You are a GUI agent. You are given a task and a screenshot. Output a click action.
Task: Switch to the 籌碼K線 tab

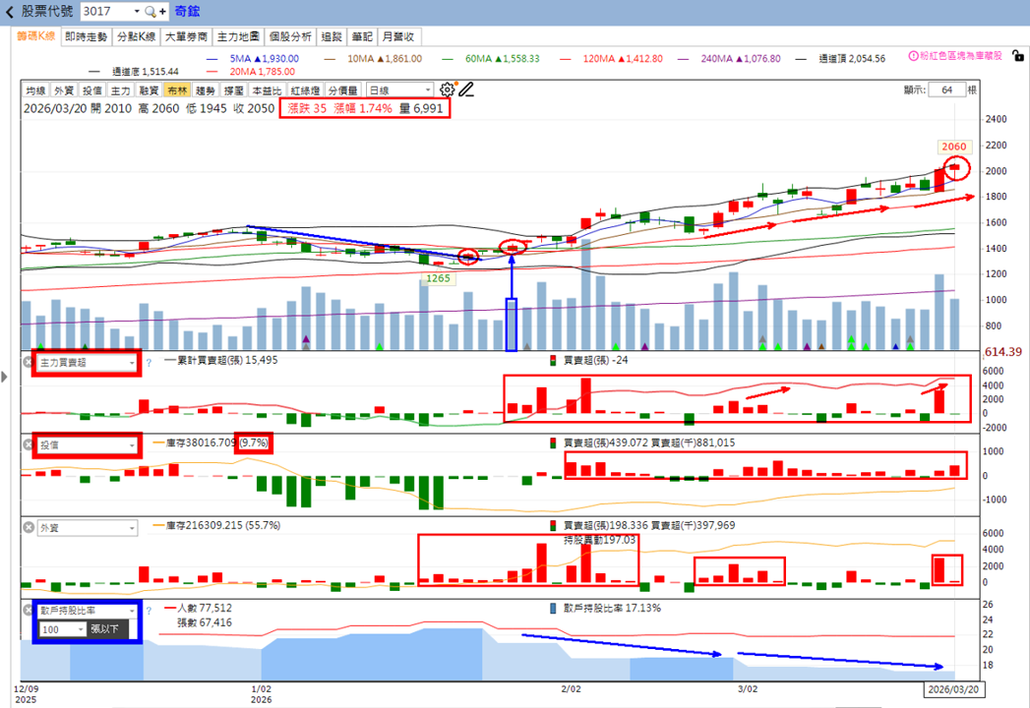tap(35, 36)
